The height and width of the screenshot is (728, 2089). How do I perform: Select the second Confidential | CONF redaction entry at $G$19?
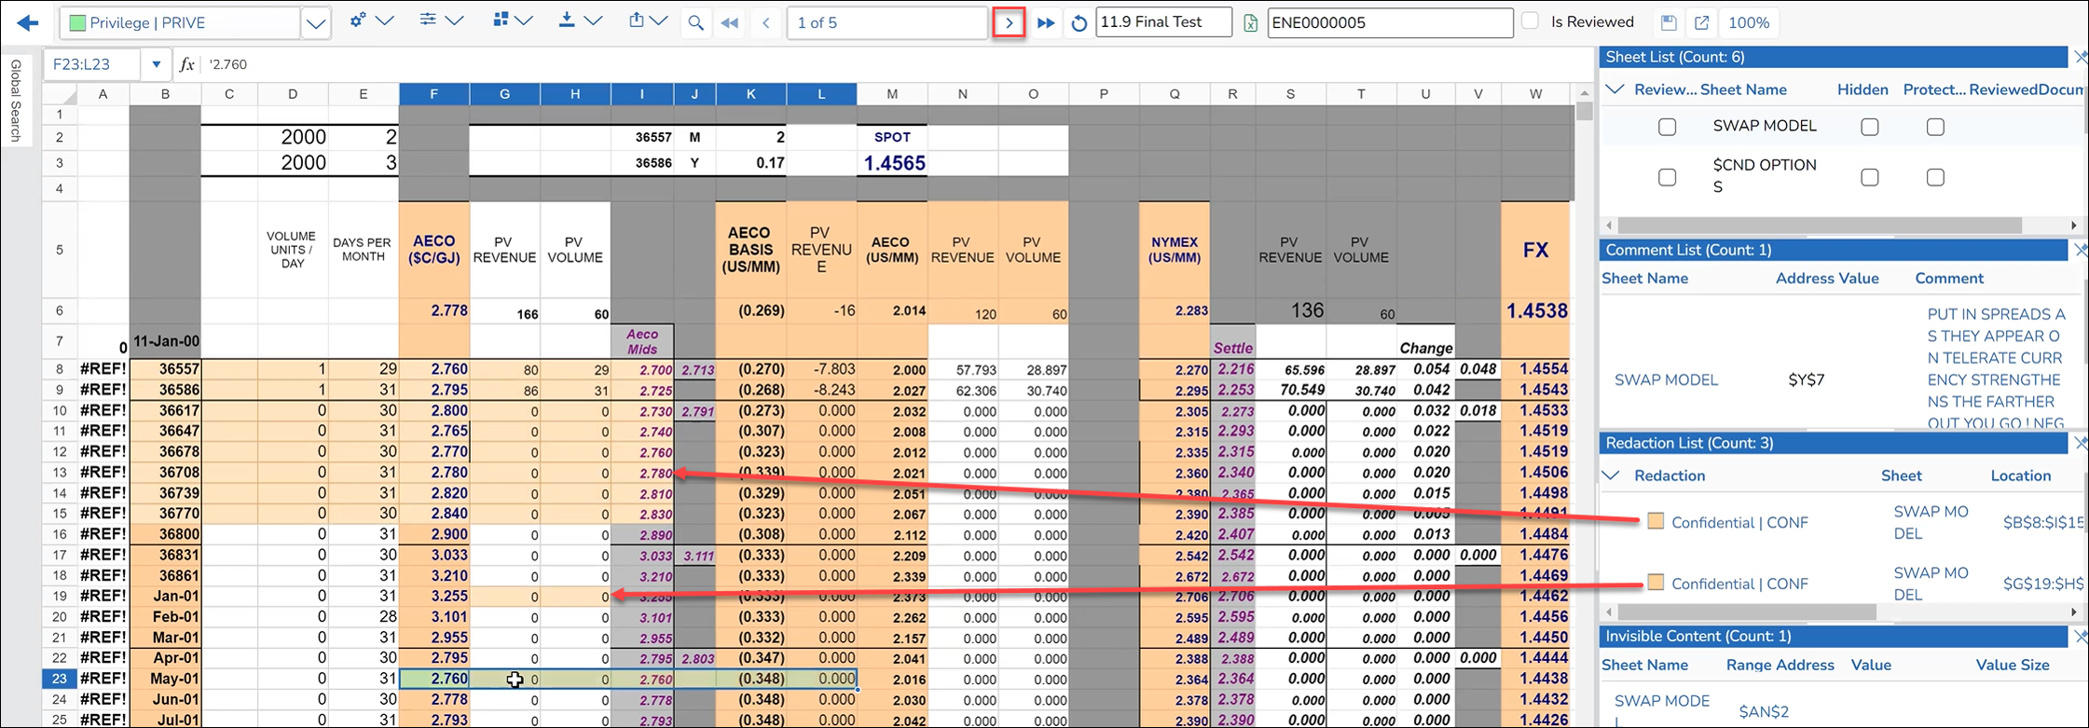pyautogui.click(x=1739, y=584)
